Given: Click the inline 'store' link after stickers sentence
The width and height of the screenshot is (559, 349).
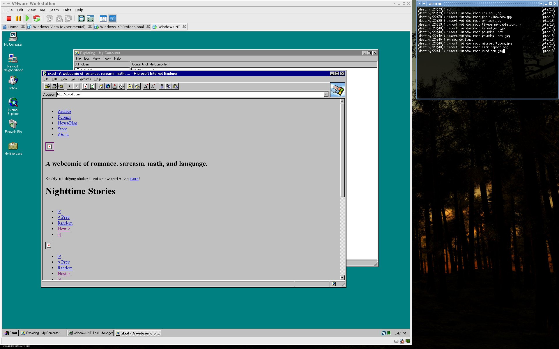Looking at the screenshot, I should (134, 179).
